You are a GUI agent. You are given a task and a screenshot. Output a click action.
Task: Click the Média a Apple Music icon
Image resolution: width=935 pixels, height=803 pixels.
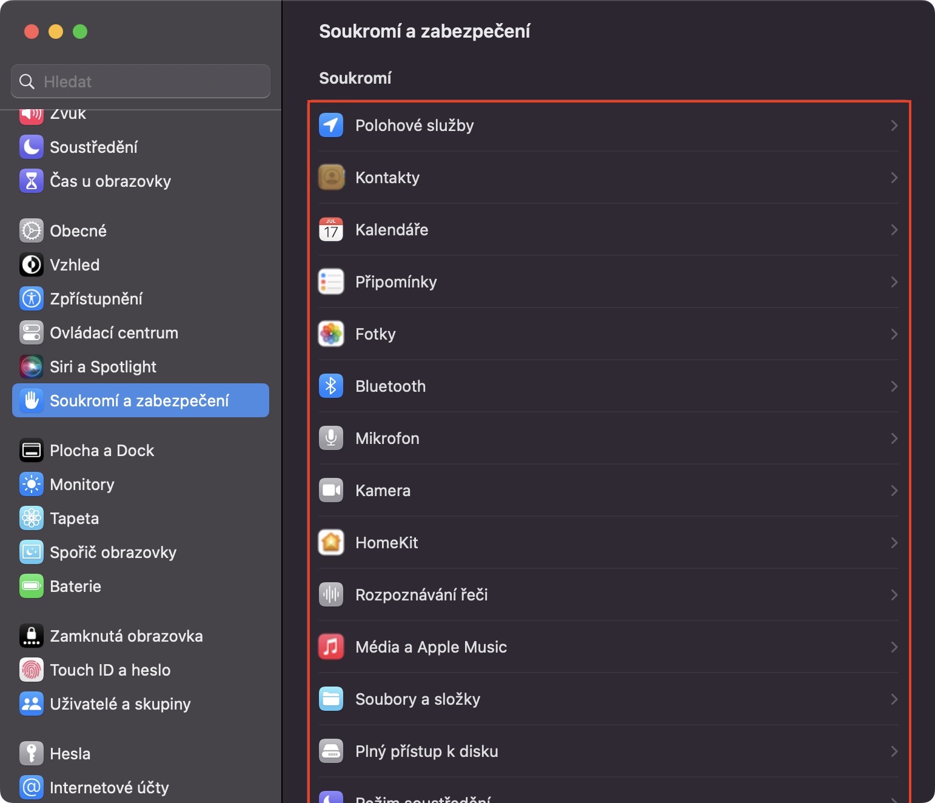[x=331, y=647]
